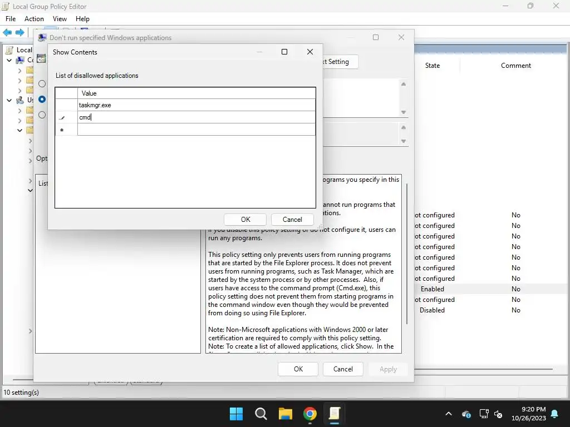Collapse the Computer Configuration tree node
The height and width of the screenshot is (427, 570).
coord(9,60)
